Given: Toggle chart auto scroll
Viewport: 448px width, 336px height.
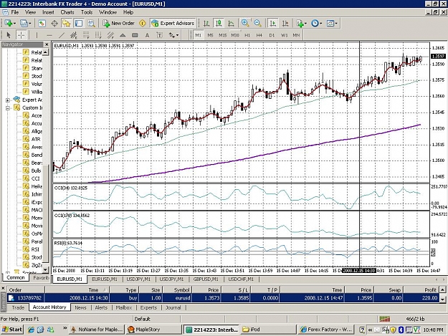Looking at the screenshot, I should (x=273, y=23).
